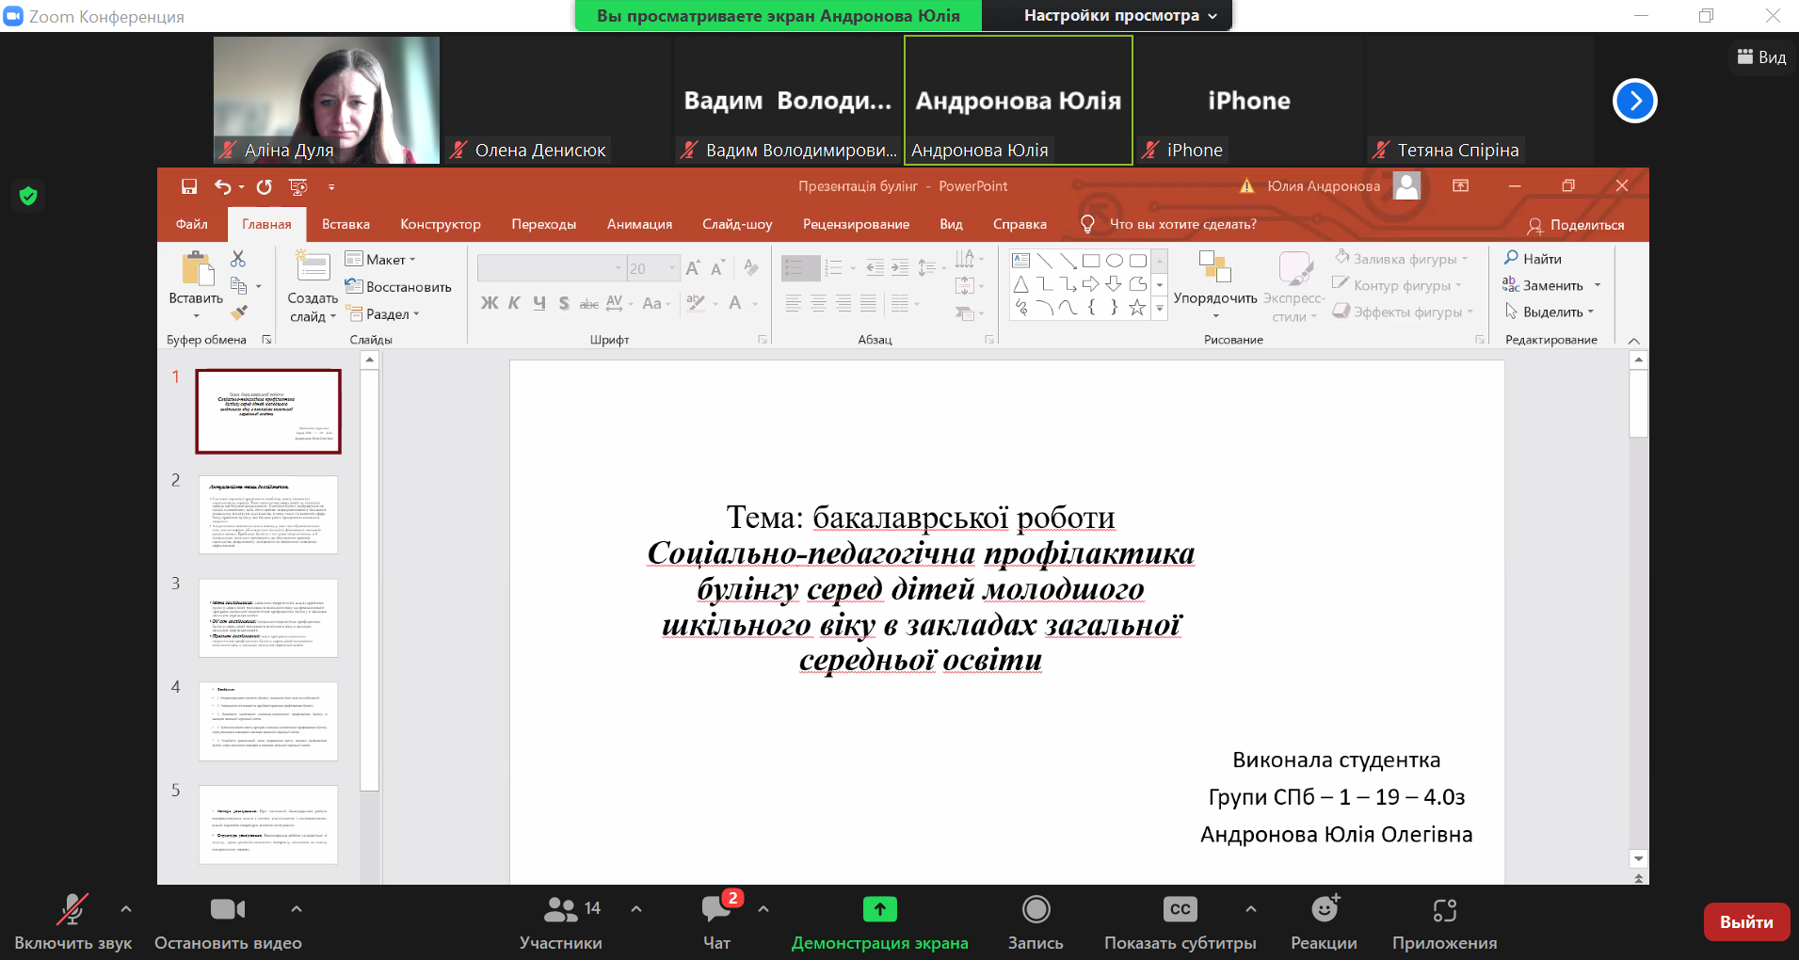Click the Undo arrow icon

[222, 186]
